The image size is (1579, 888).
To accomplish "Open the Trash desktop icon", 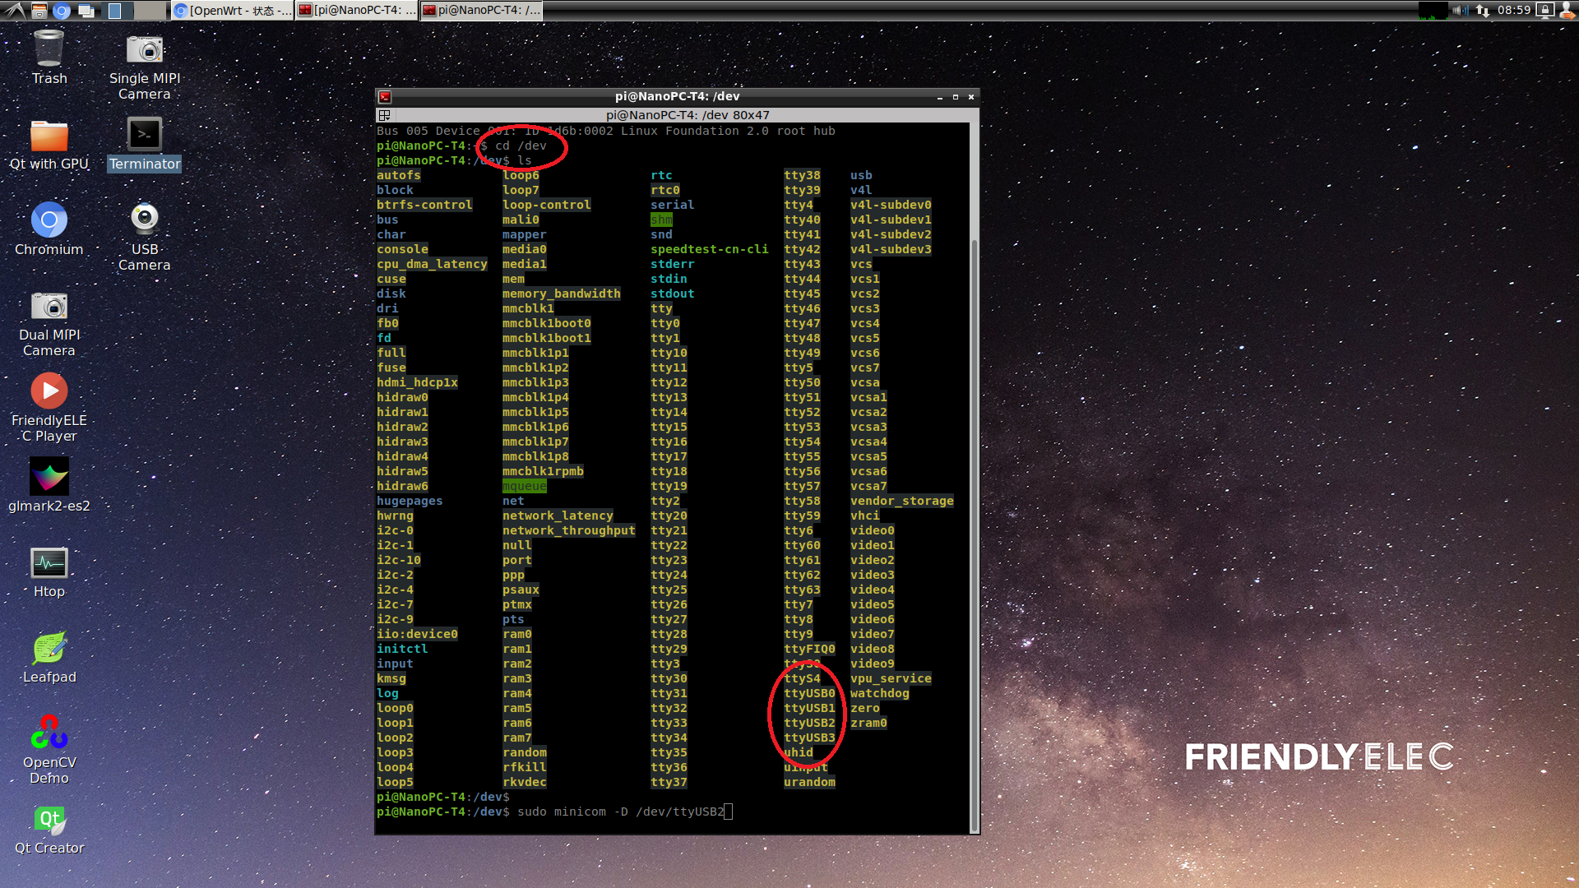I will [49, 57].
